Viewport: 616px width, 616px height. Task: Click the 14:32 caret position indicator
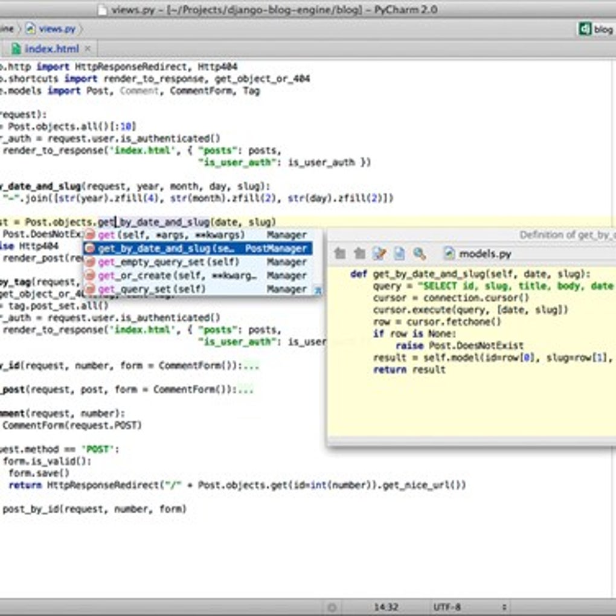[386, 608]
